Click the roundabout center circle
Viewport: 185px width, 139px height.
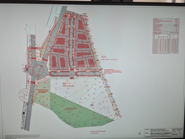click(38, 70)
